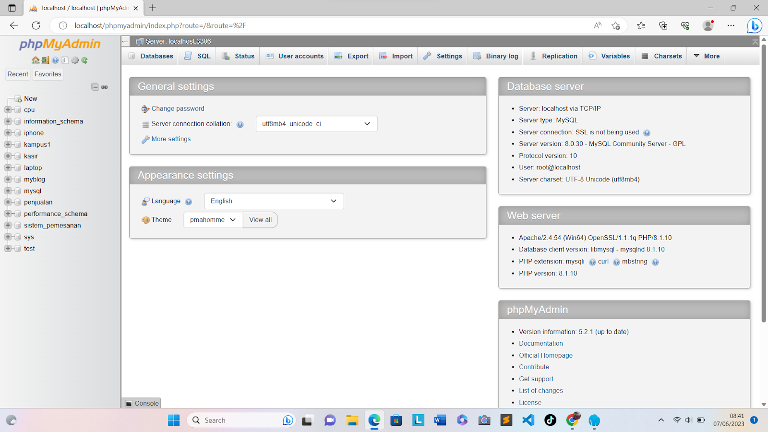Switch to the SQL tab
This screenshot has width=768, height=432.
tap(197, 56)
